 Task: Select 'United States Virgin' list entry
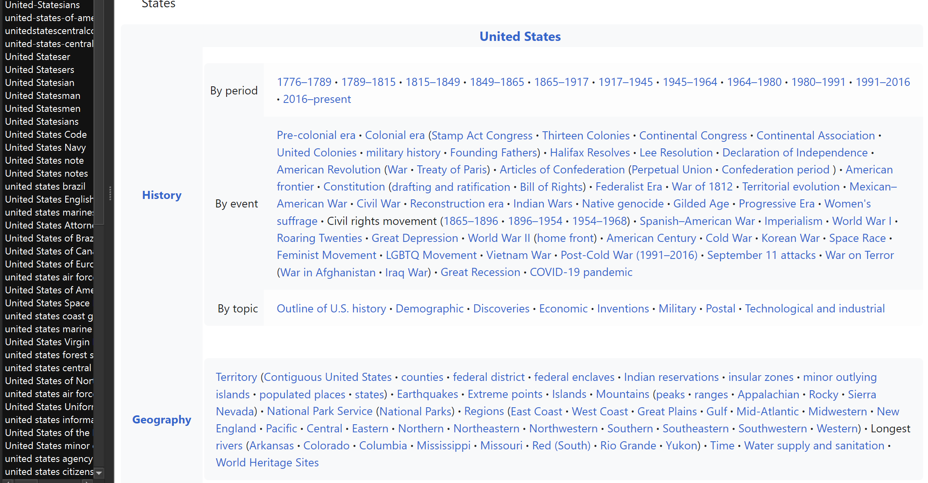pos(47,342)
